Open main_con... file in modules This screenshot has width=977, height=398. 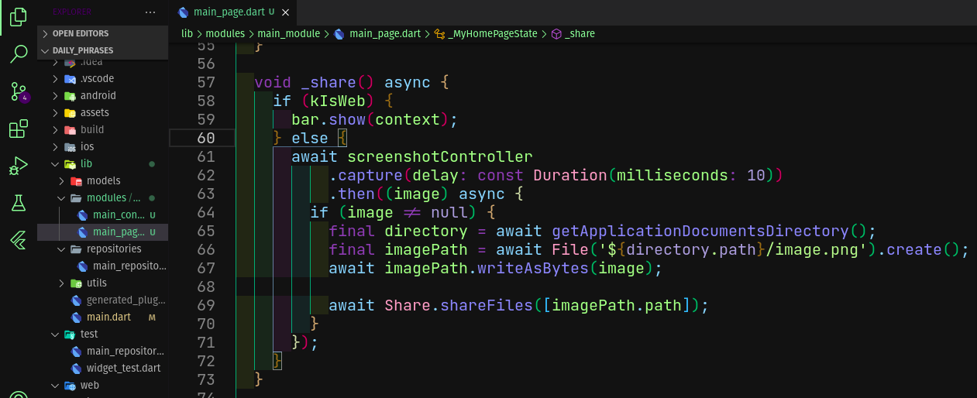click(102, 214)
